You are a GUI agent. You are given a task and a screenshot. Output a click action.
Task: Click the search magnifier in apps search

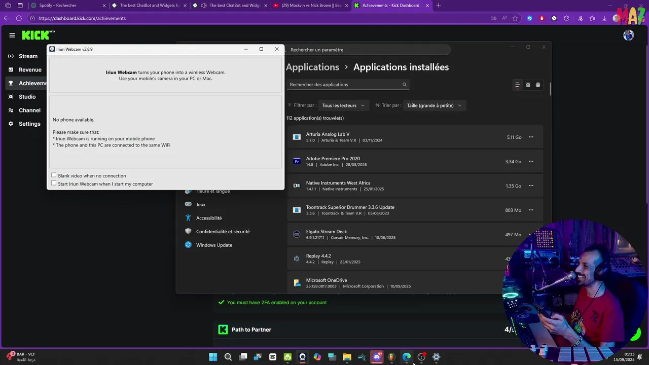coord(405,85)
